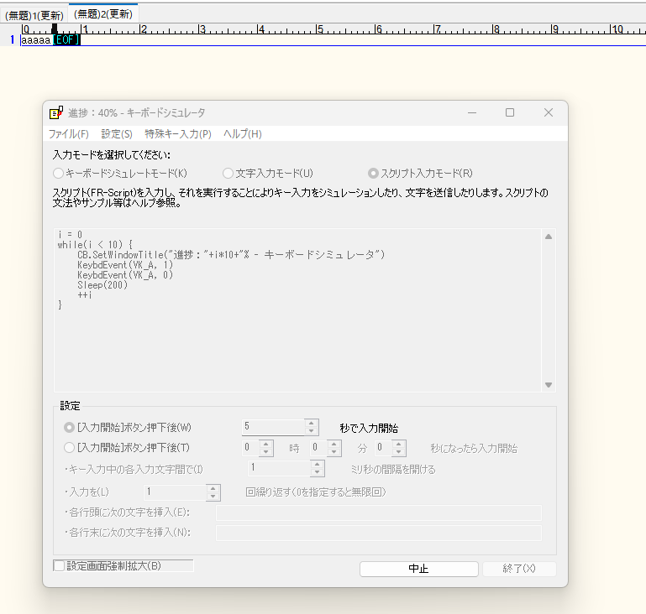Click the Keyboard Simulator title bar app icon
Viewport: 646px width, 614px height.
56,112
